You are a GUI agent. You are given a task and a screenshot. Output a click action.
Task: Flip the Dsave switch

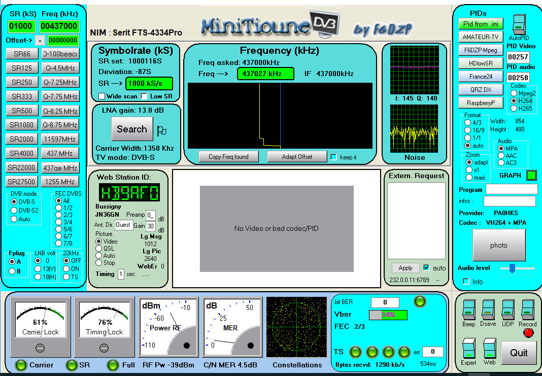click(488, 310)
